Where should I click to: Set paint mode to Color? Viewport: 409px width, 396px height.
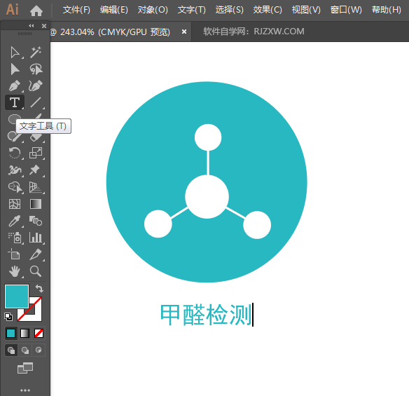tap(11, 334)
